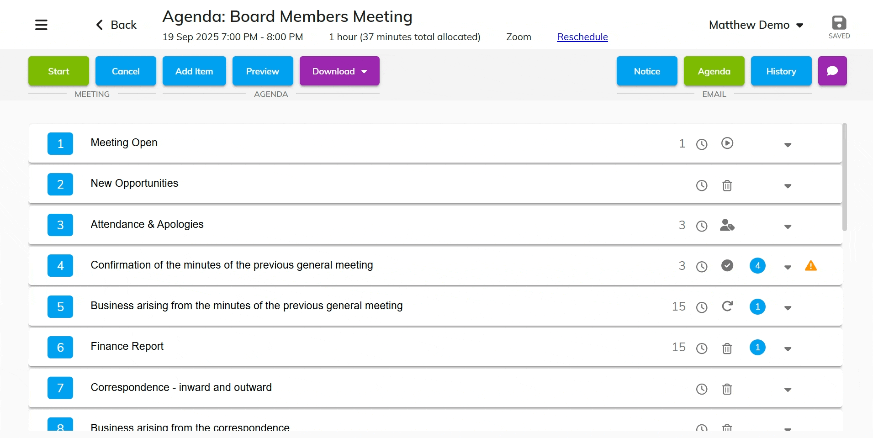873x438 pixels.
Task: Expand the Finance Report item details
Action: coord(787,349)
